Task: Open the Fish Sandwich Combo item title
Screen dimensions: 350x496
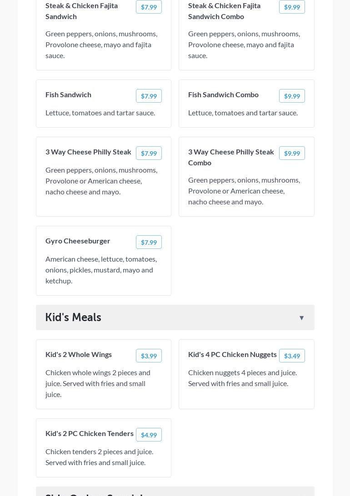Action: [x=223, y=94]
